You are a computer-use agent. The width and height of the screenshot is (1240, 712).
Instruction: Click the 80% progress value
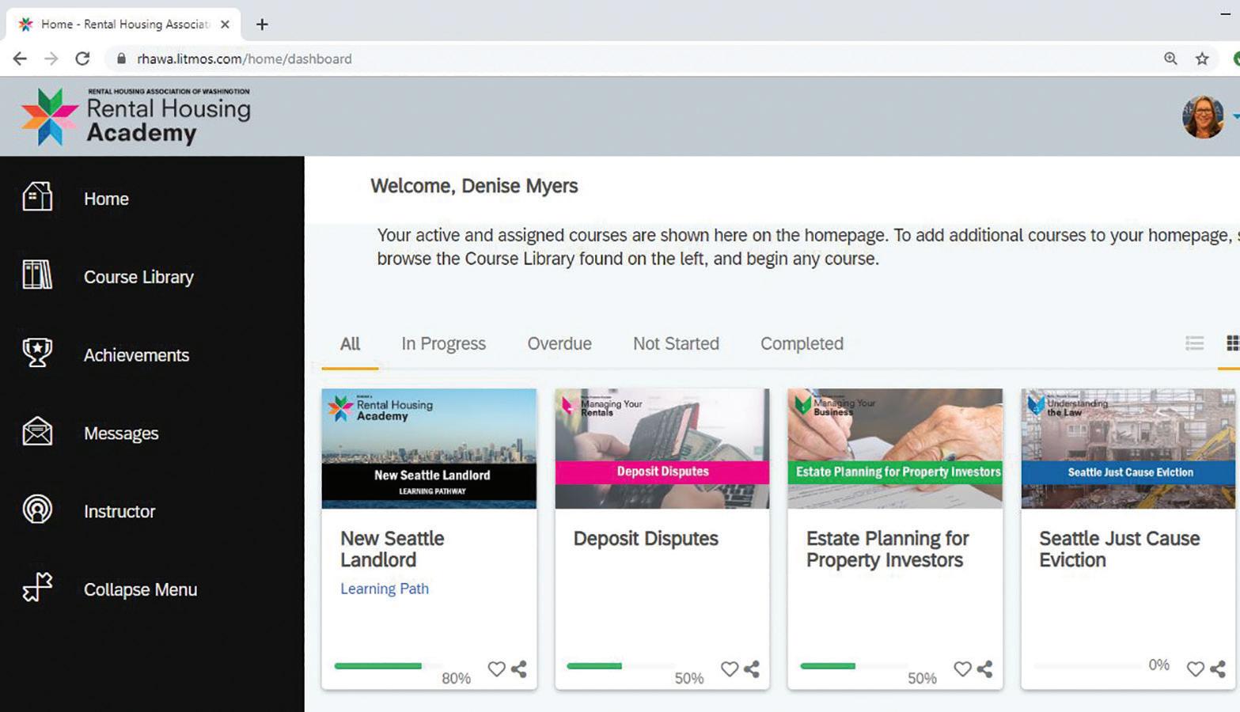[x=456, y=678]
